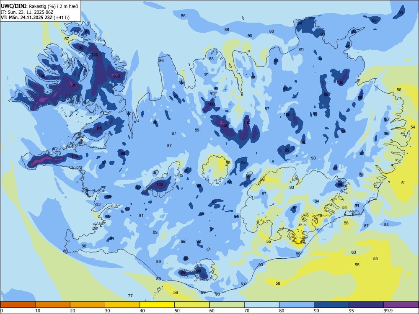This screenshot has width=419, height=314.
Task: Click the 'UWC/DINI' title text
Action: point(13,6)
